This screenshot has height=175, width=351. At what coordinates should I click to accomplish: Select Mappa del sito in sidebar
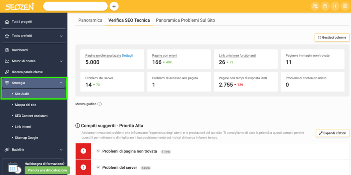tap(26, 105)
